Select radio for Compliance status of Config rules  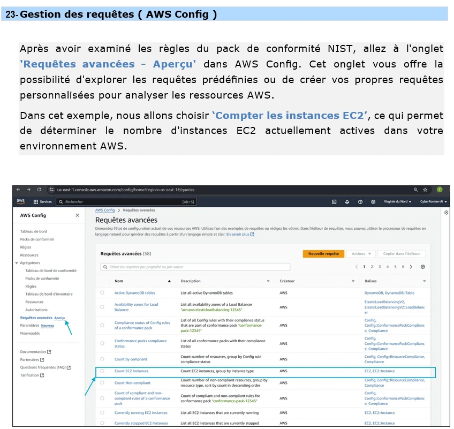[102, 325]
